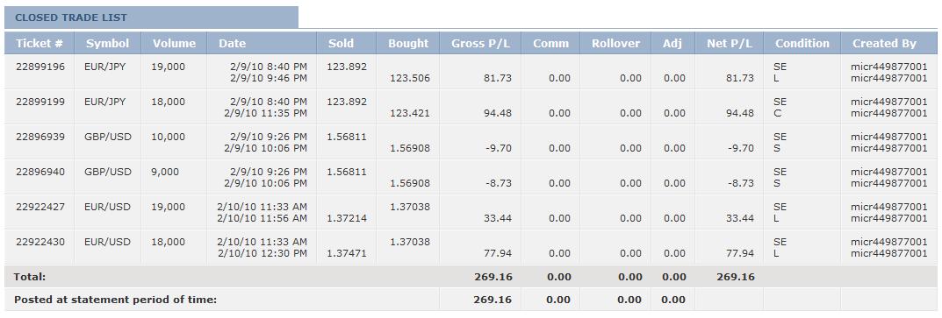Click the Closed Trade List tab title

(x=71, y=18)
